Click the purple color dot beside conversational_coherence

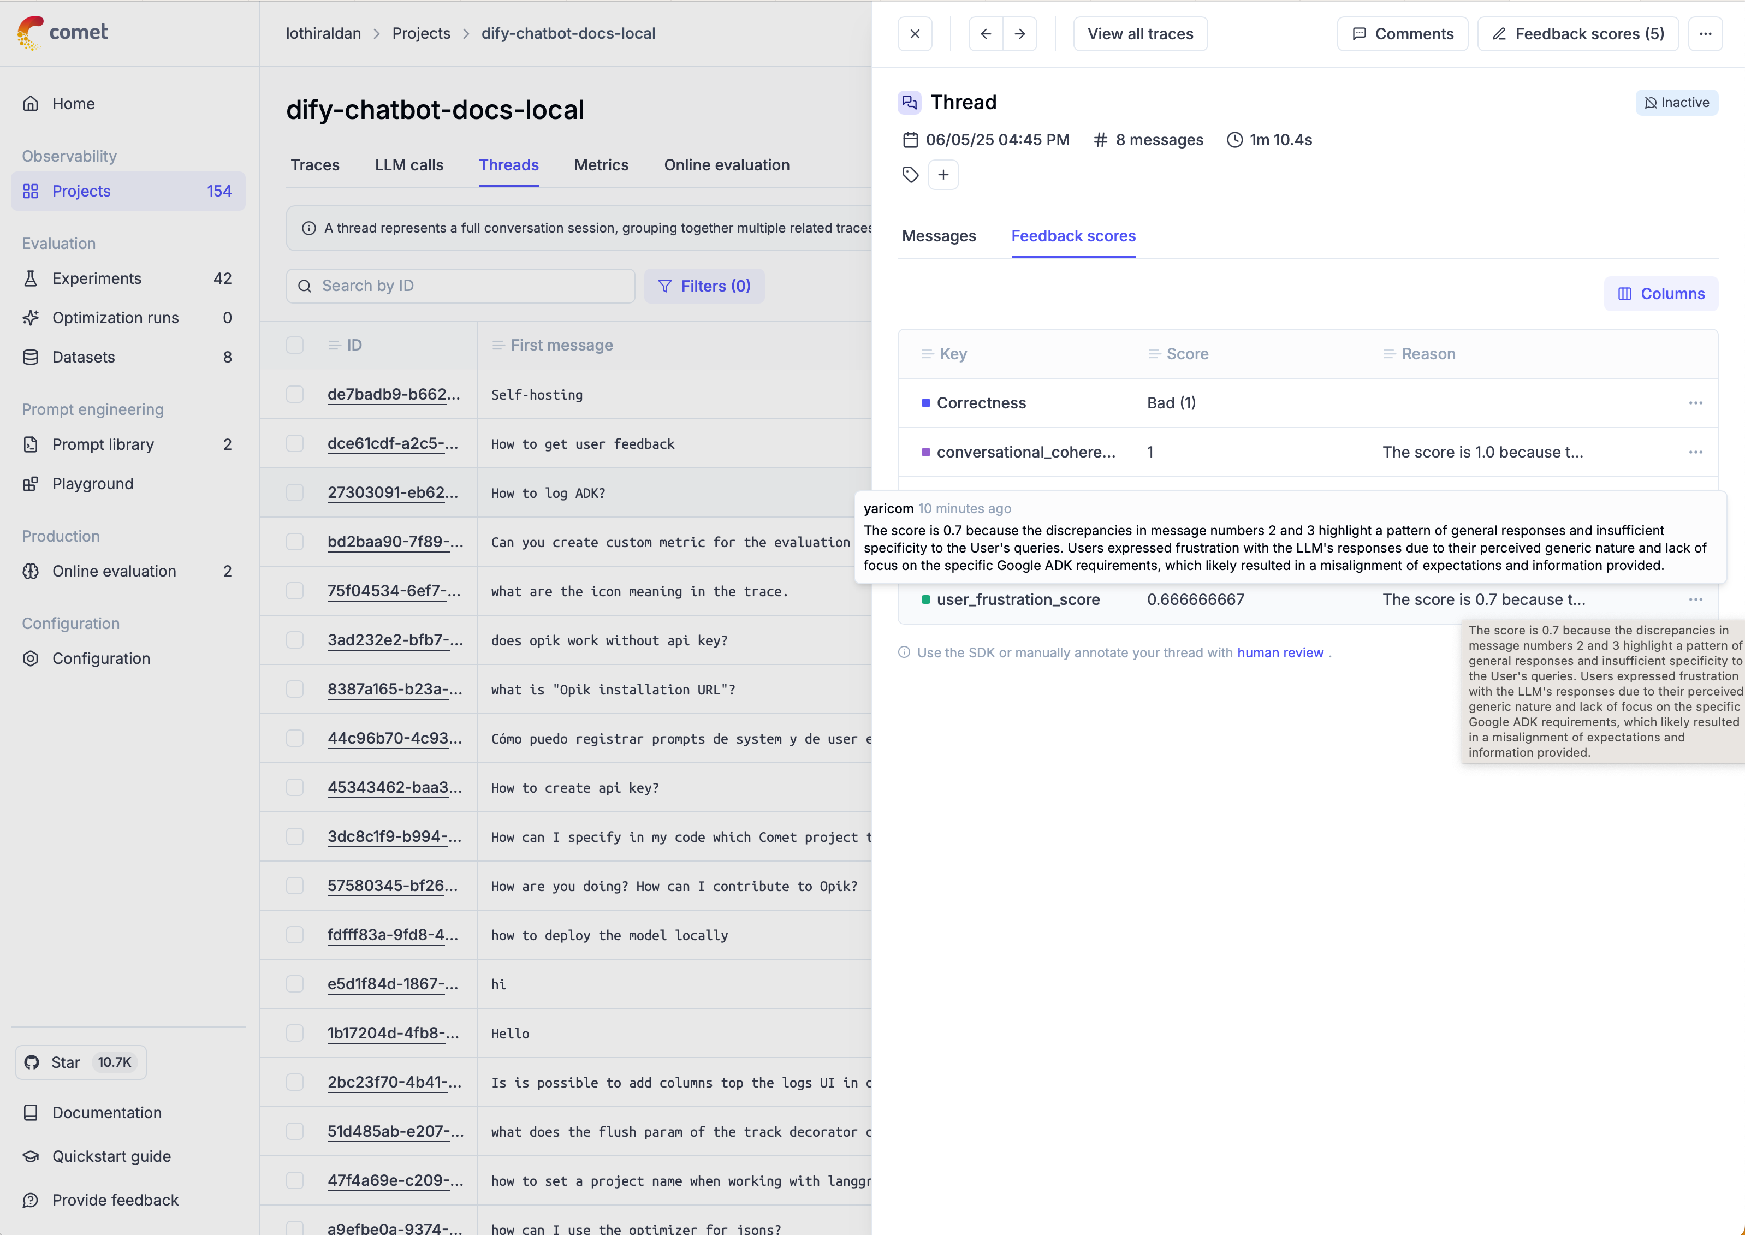926,452
